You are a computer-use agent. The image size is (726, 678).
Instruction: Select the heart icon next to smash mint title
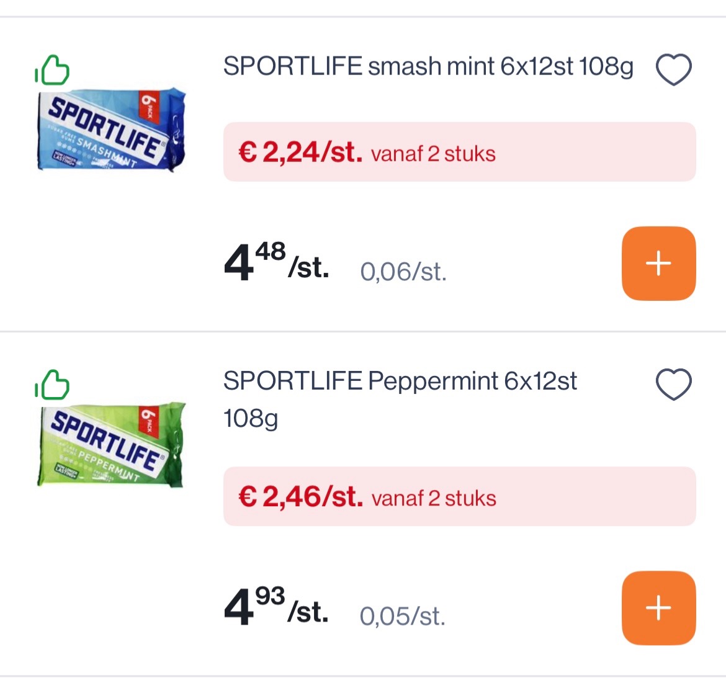673,68
